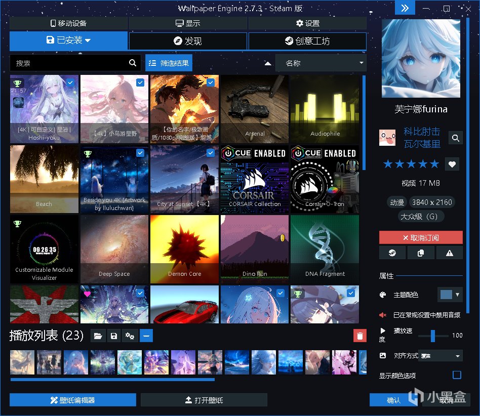Screen dimensions: 480x416
Task: Click the 筛选结果 filter button
Action: tap(169, 63)
